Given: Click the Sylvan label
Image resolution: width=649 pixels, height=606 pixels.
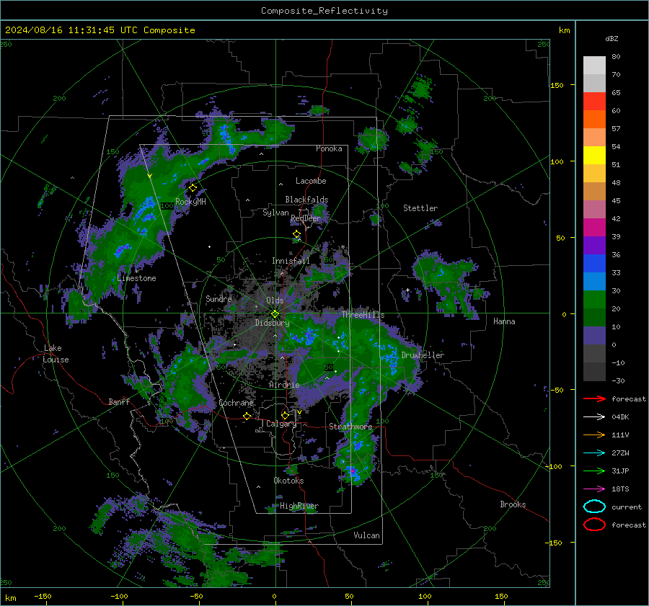Looking at the screenshot, I should point(275,213).
